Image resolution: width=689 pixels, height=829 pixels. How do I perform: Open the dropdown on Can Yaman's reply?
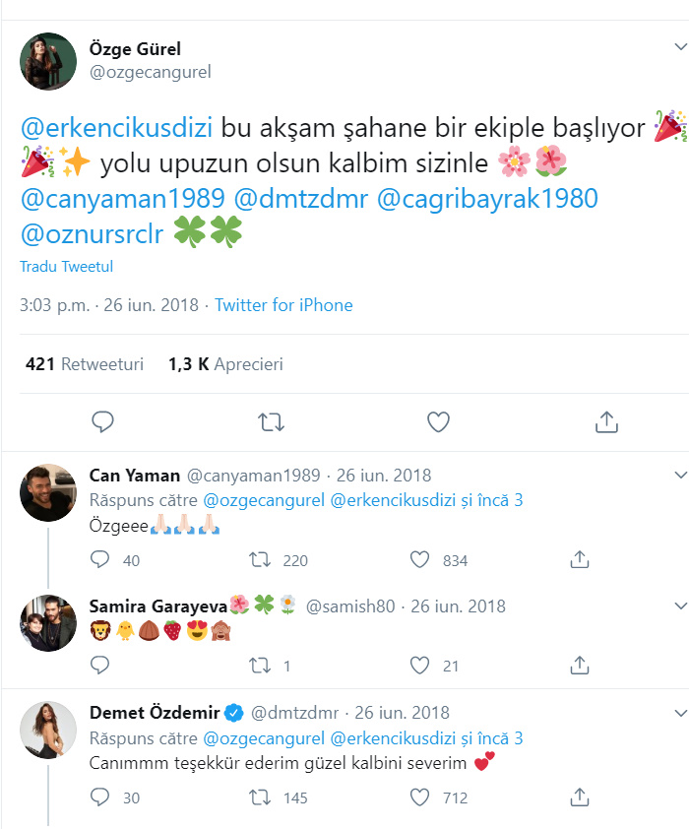tap(679, 475)
